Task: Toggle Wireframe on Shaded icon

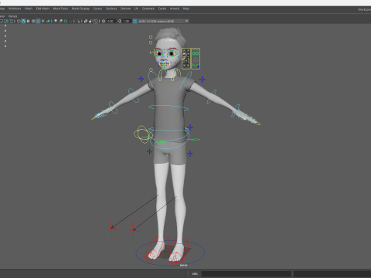Action: (33, 21)
